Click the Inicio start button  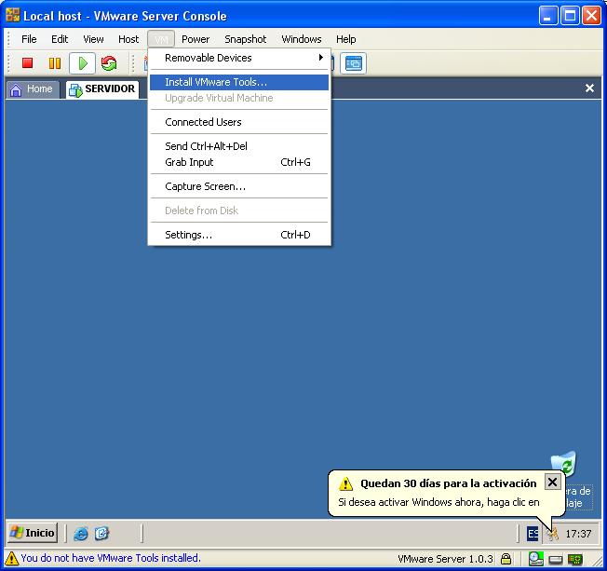pos(33,533)
